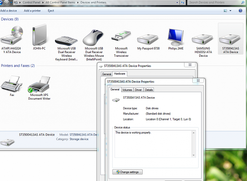Close the front ST3500413AS Properties dialog

coord(198,80)
